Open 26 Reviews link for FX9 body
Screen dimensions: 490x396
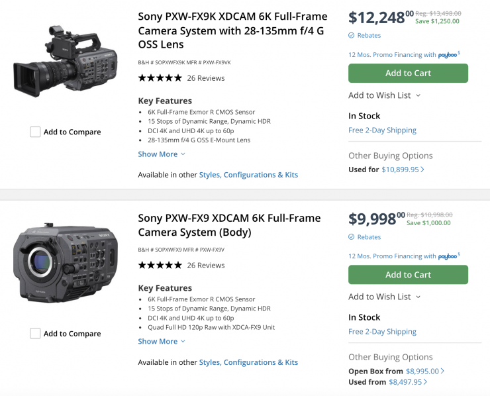pos(206,266)
